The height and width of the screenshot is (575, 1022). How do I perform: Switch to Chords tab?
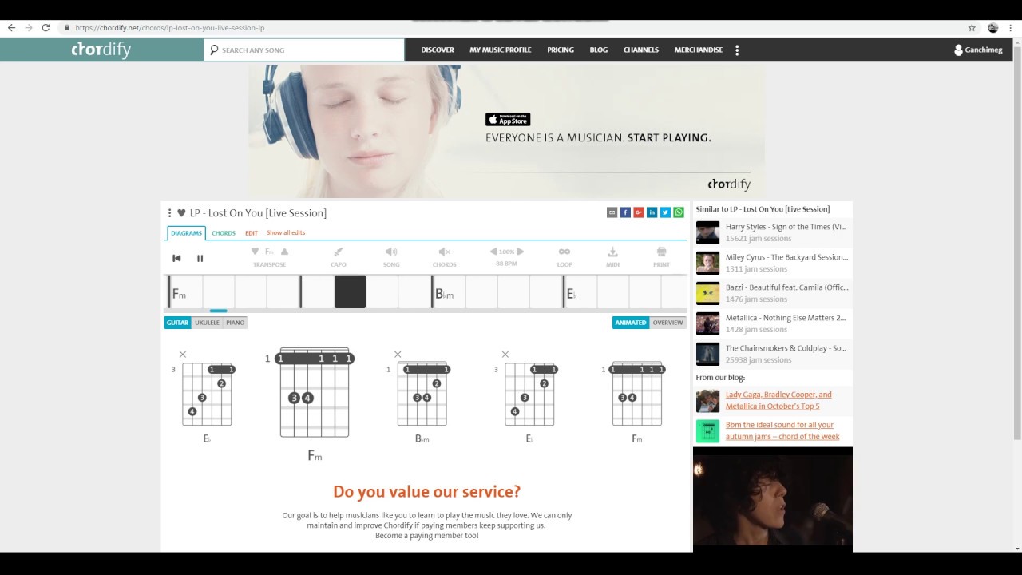point(224,233)
